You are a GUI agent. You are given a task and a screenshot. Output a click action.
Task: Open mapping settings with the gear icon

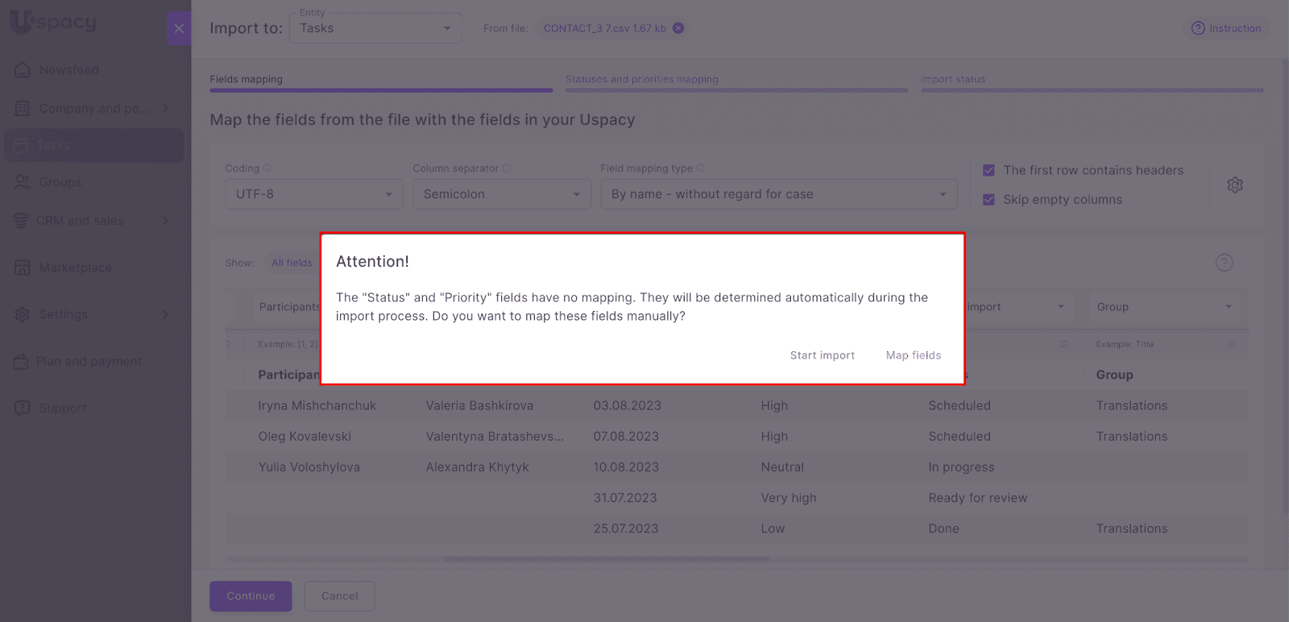tap(1235, 185)
